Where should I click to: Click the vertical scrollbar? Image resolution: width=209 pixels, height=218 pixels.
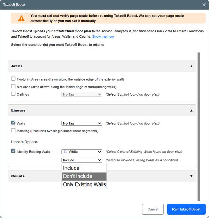click(199, 126)
